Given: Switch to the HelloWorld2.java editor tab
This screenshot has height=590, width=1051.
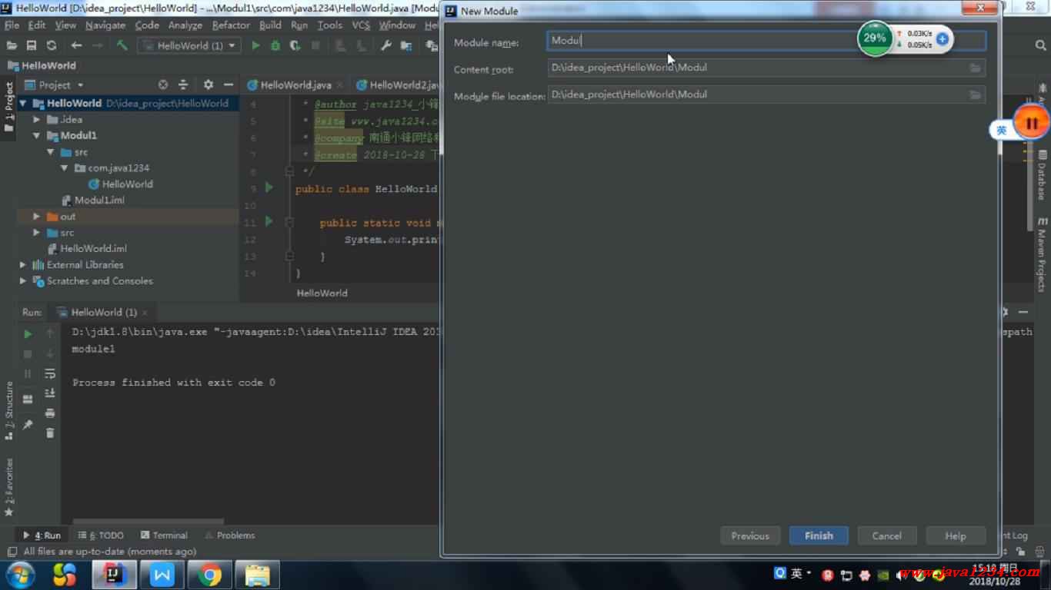Looking at the screenshot, I should coord(399,85).
